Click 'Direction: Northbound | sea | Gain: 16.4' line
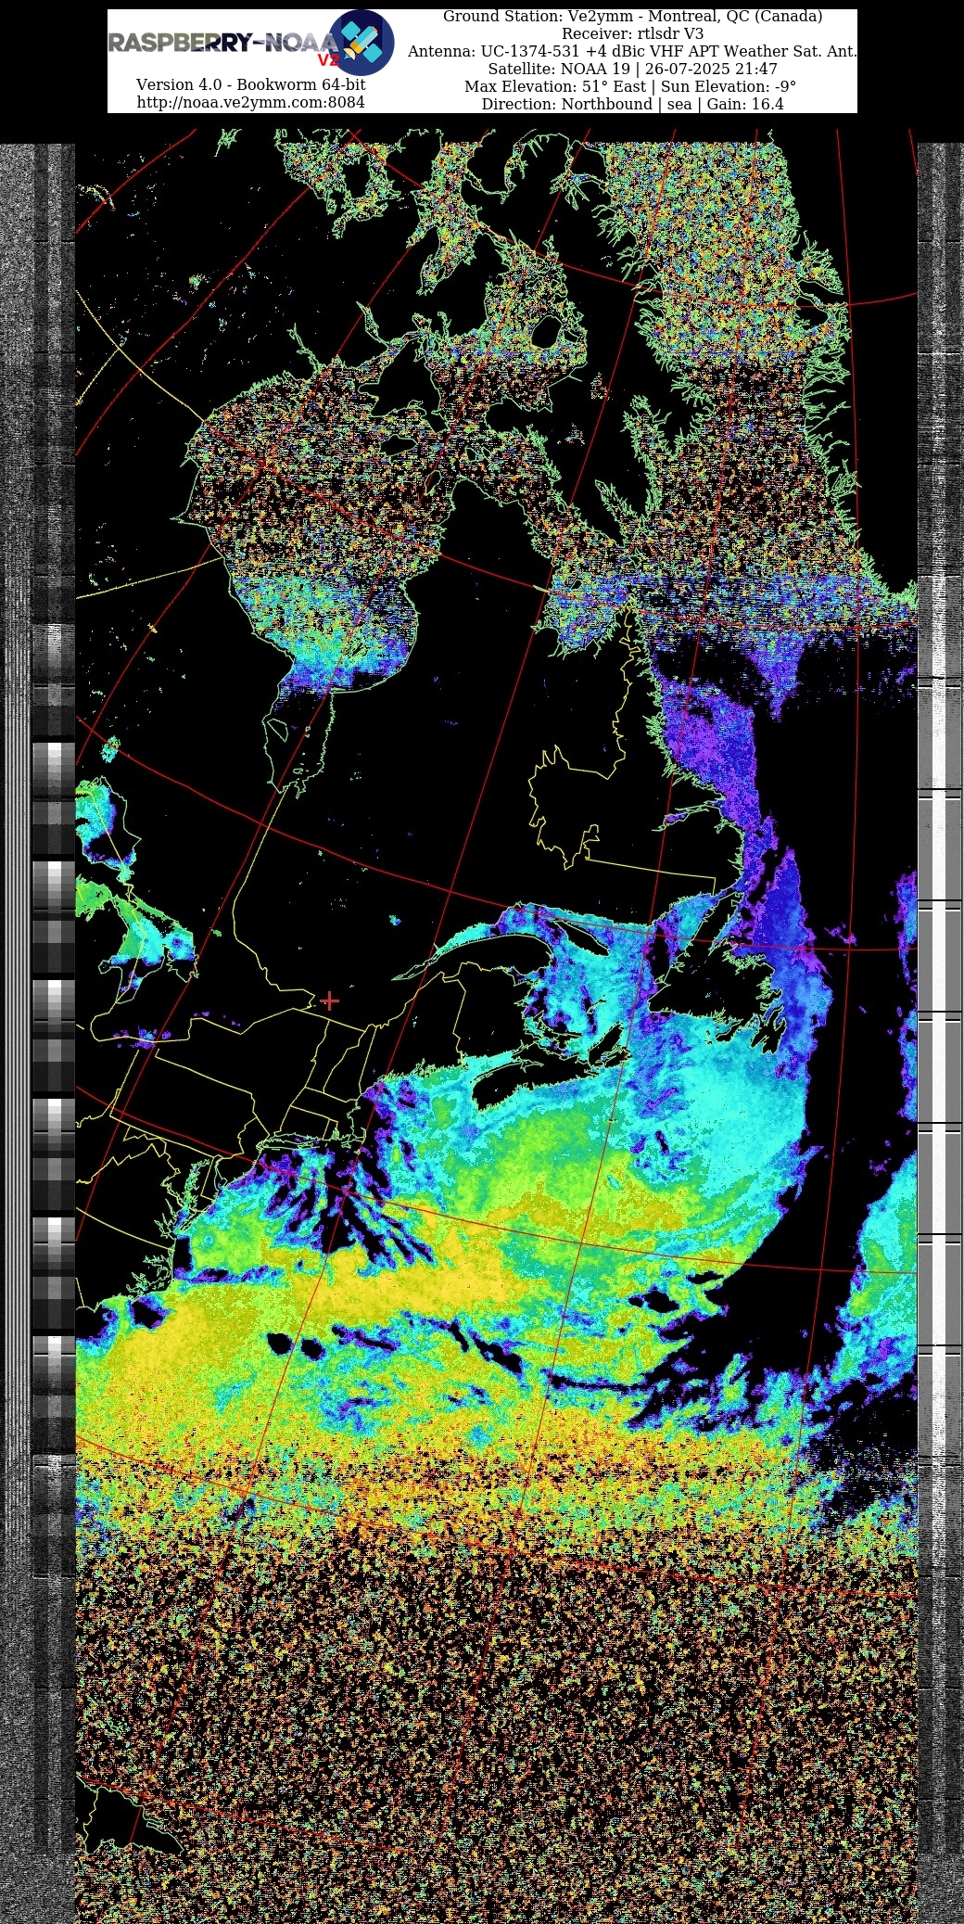This screenshot has width=964, height=1924. pyautogui.click(x=632, y=105)
